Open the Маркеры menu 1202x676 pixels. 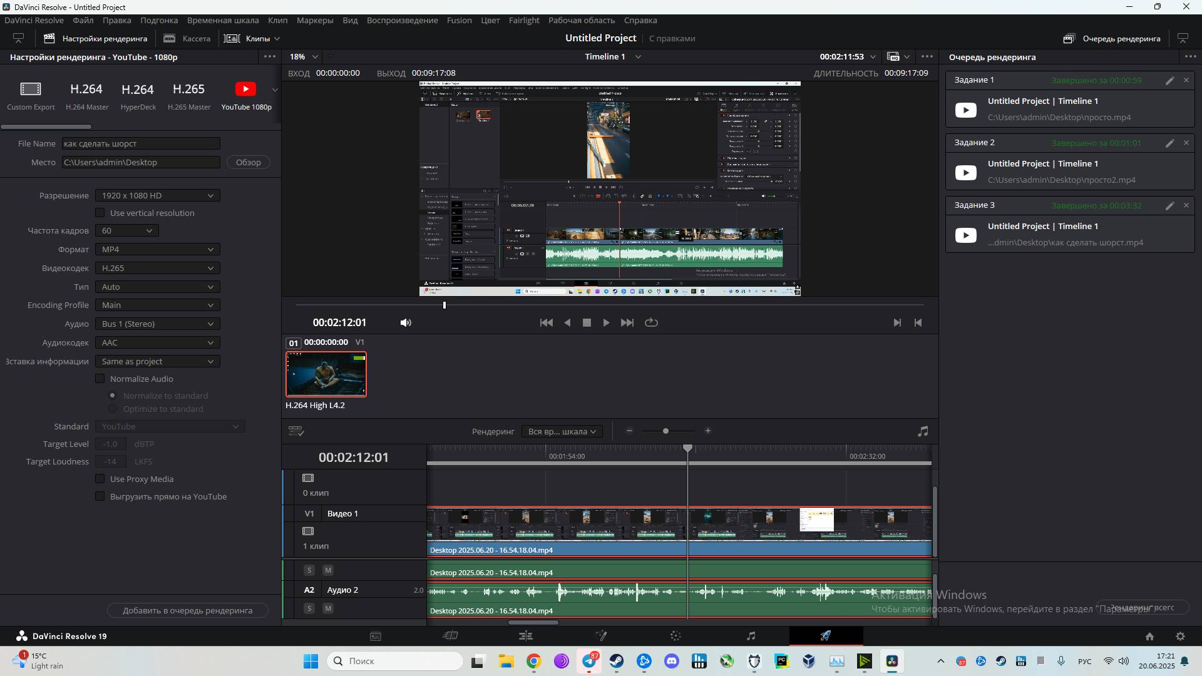315,20
